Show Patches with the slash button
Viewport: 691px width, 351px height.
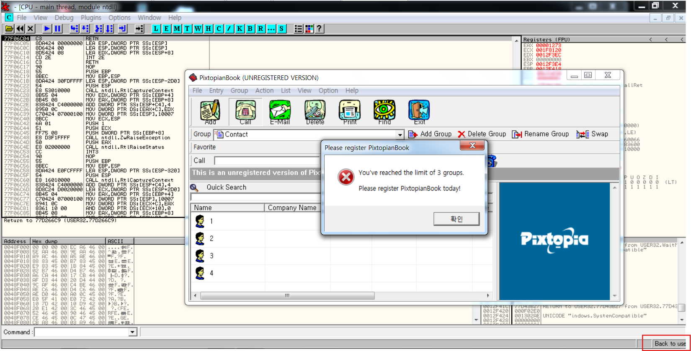coord(229,28)
